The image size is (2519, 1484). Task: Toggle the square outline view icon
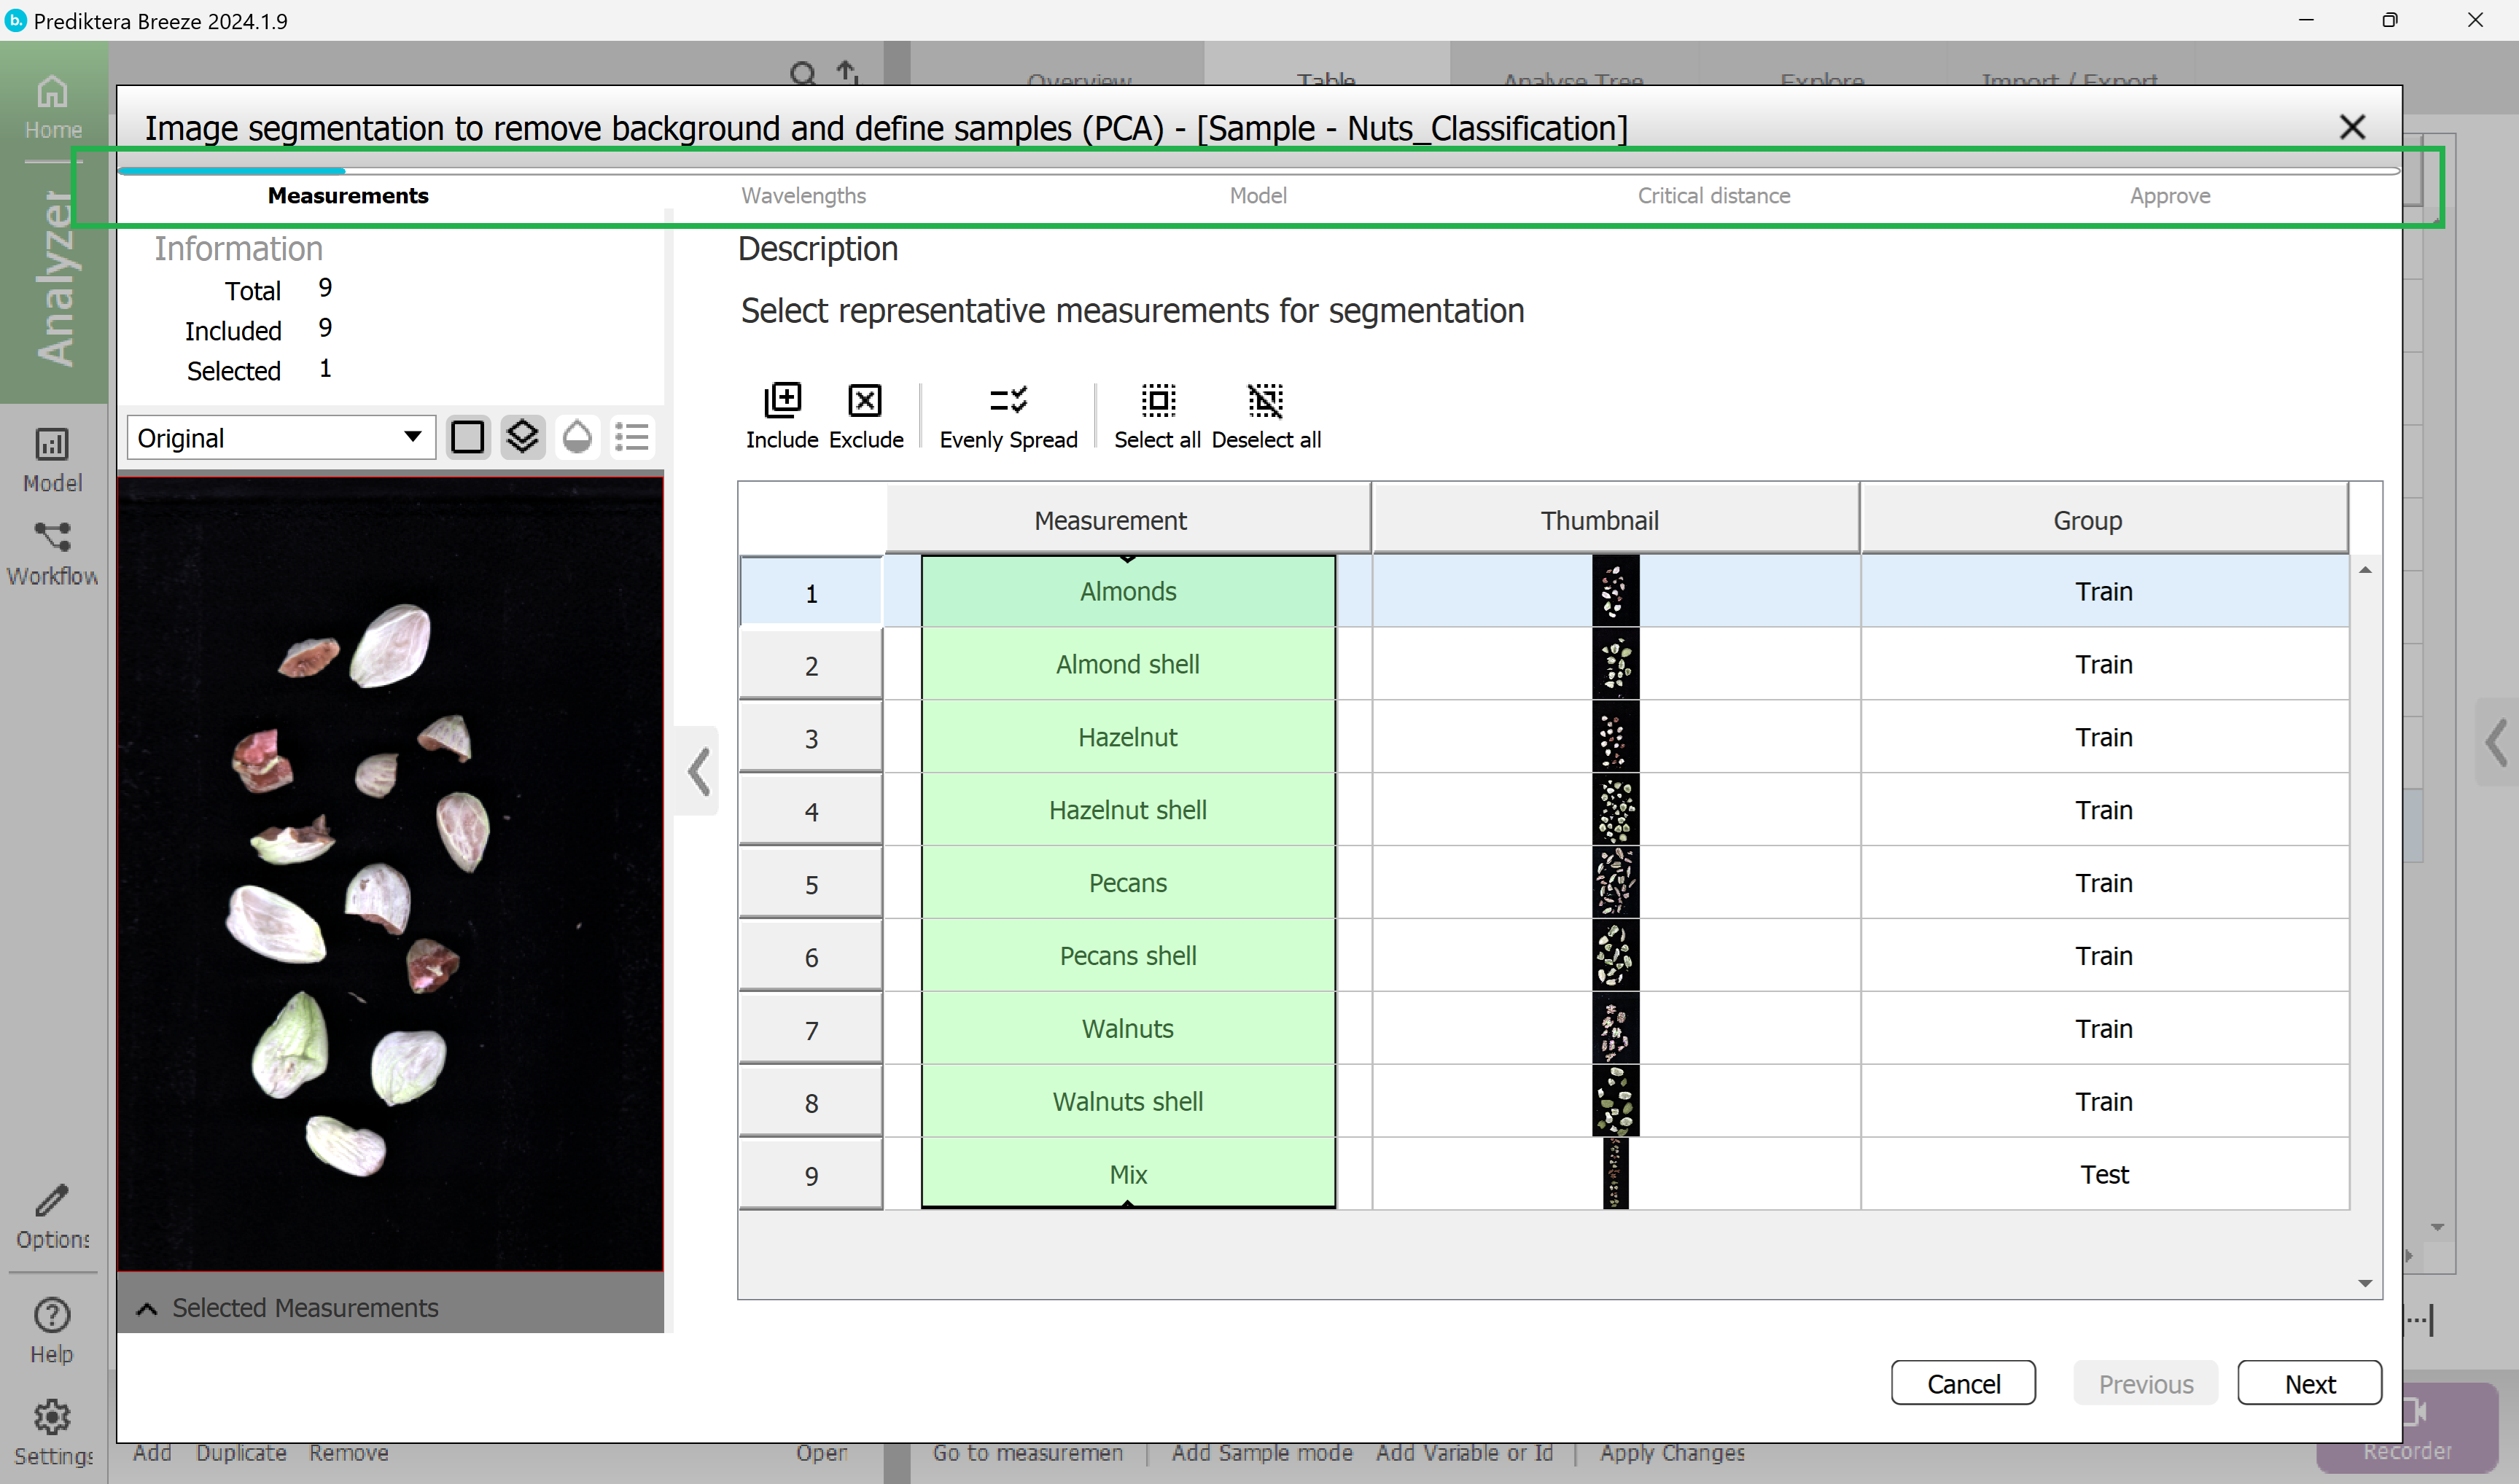[x=468, y=437]
